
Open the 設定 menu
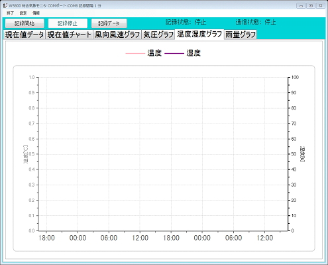tap(23, 13)
